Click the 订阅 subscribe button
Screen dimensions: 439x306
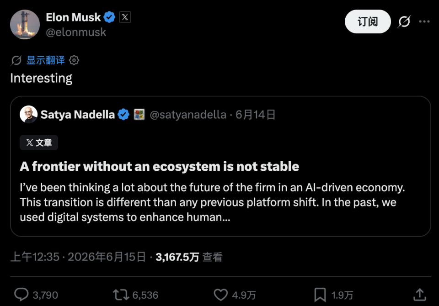[368, 21]
